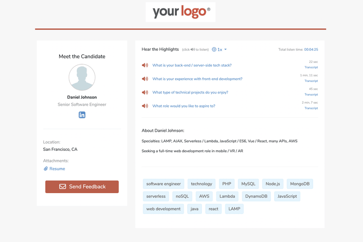Open the Resume attachment

coord(57,169)
